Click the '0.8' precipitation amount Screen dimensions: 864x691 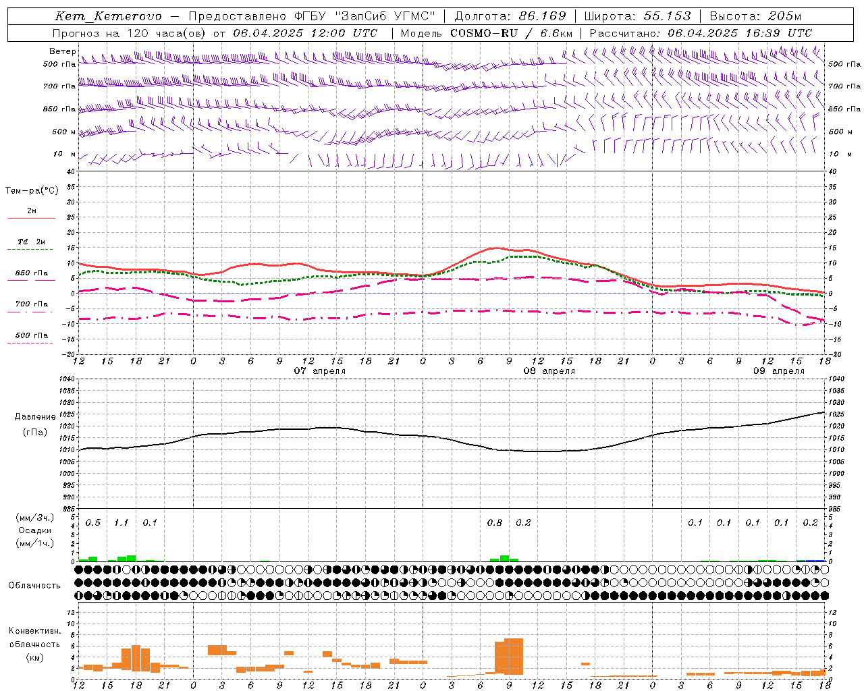[495, 523]
